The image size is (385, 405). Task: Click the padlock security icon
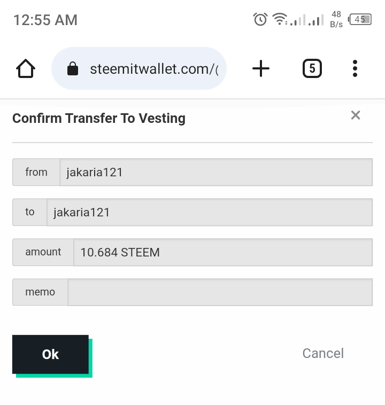coord(73,69)
